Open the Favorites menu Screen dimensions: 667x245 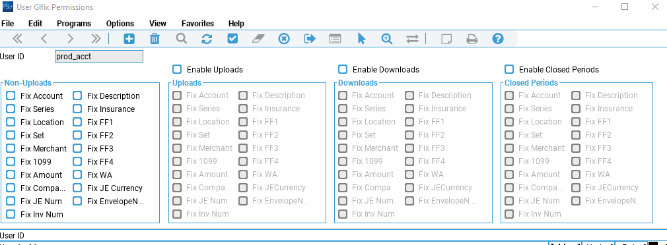[x=198, y=23]
